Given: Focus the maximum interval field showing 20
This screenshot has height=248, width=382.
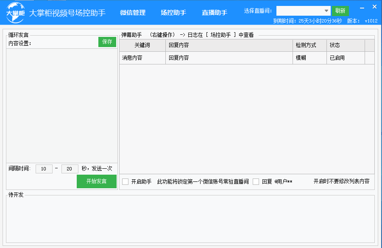Looking at the screenshot, I should click(70, 169).
